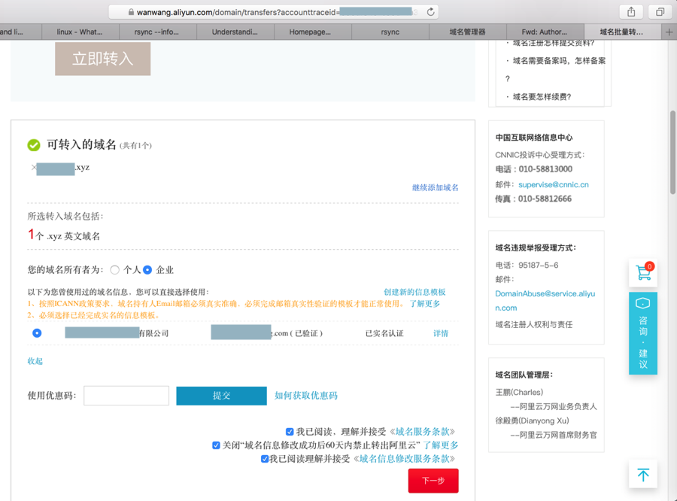Open the shopping cart icon
Screen dimensions: 677x501
pos(643,272)
